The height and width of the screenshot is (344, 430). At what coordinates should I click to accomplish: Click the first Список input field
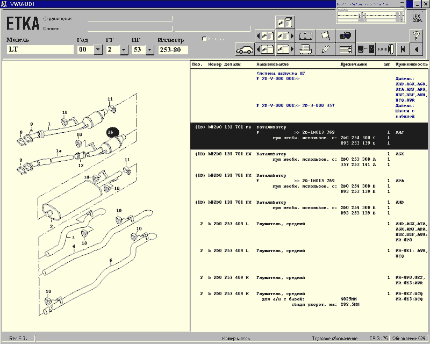[130, 28]
